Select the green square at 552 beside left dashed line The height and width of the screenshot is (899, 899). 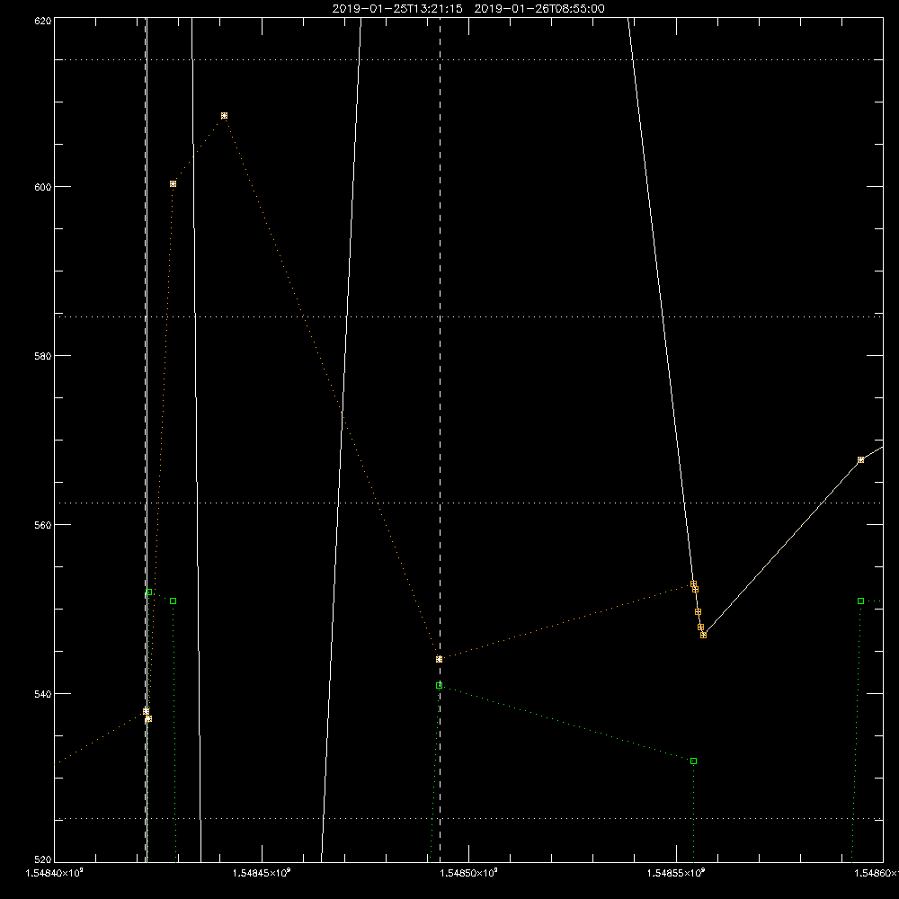pos(149,592)
